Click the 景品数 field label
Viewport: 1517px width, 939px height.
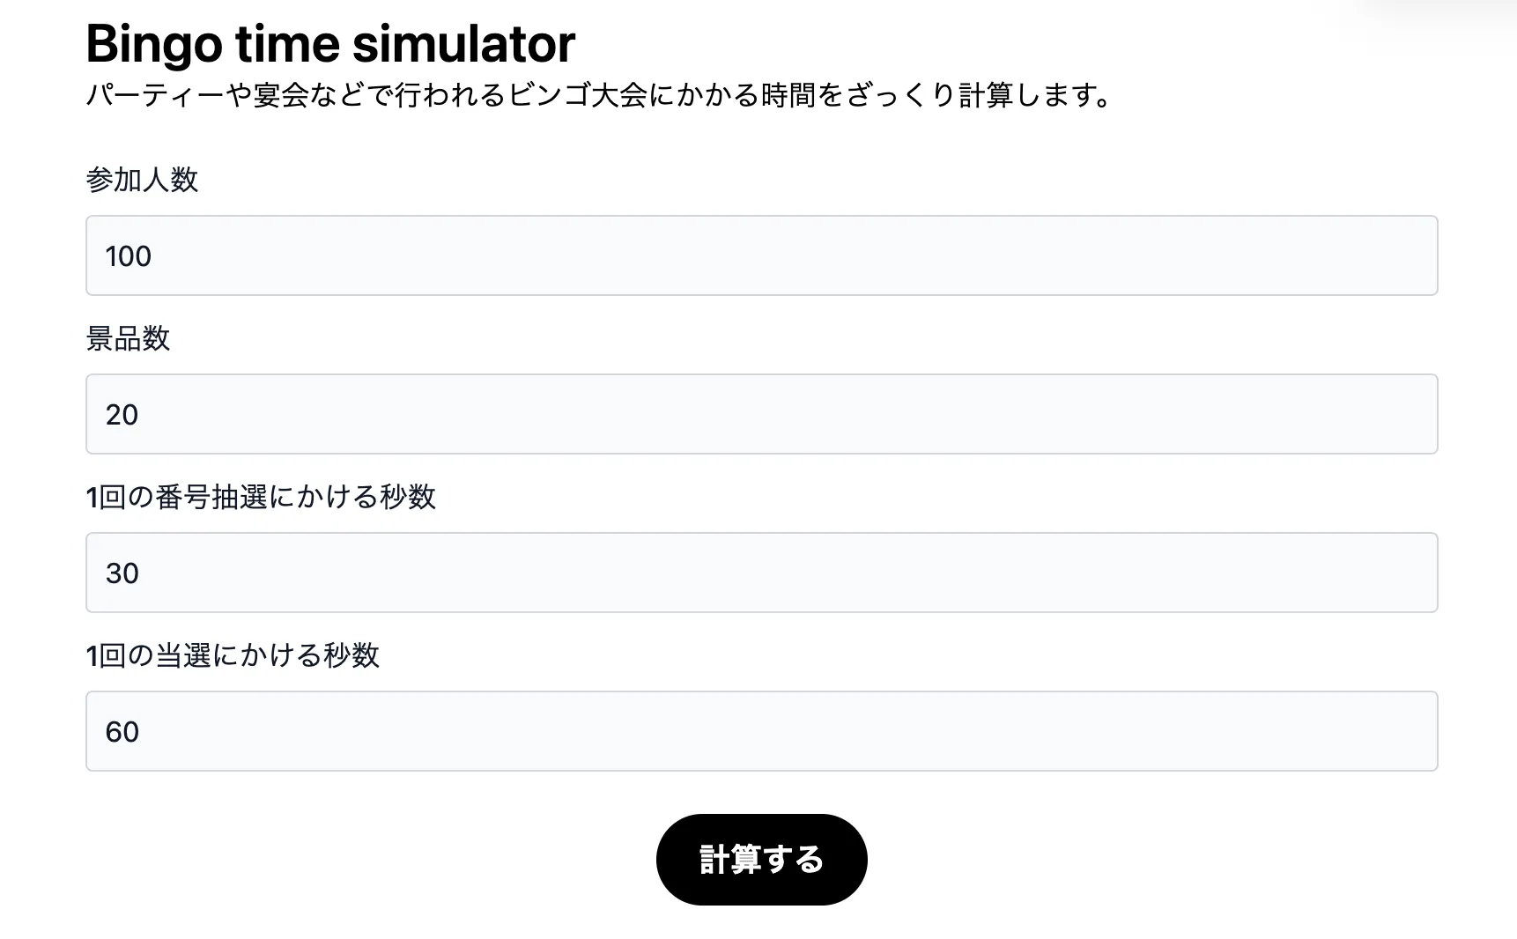tap(129, 339)
